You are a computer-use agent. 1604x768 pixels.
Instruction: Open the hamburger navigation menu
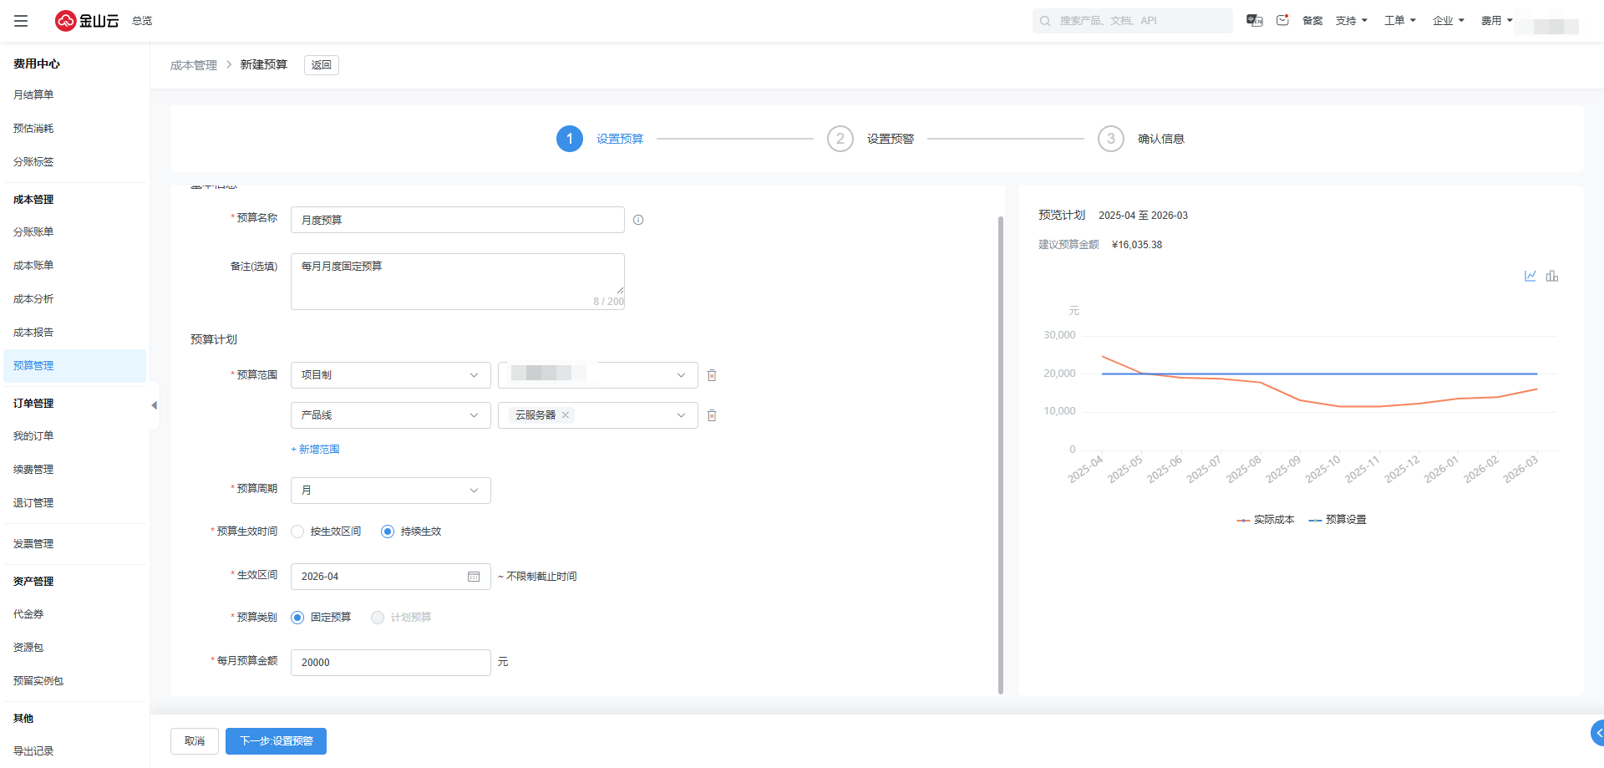pos(21,21)
